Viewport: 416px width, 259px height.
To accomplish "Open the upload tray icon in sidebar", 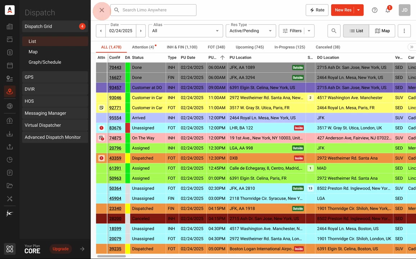I will click(10, 147).
